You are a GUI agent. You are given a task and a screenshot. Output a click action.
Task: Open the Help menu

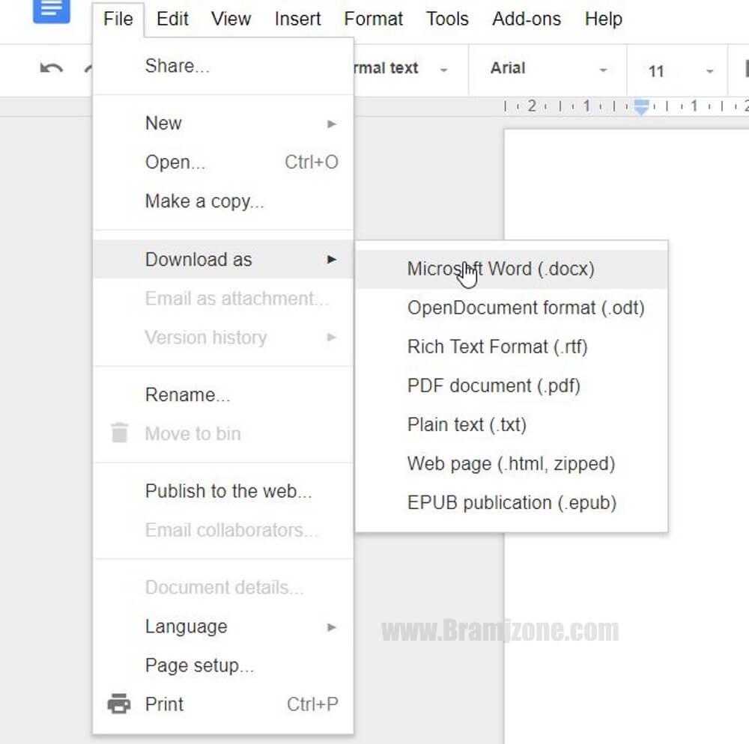tap(603, 19)
